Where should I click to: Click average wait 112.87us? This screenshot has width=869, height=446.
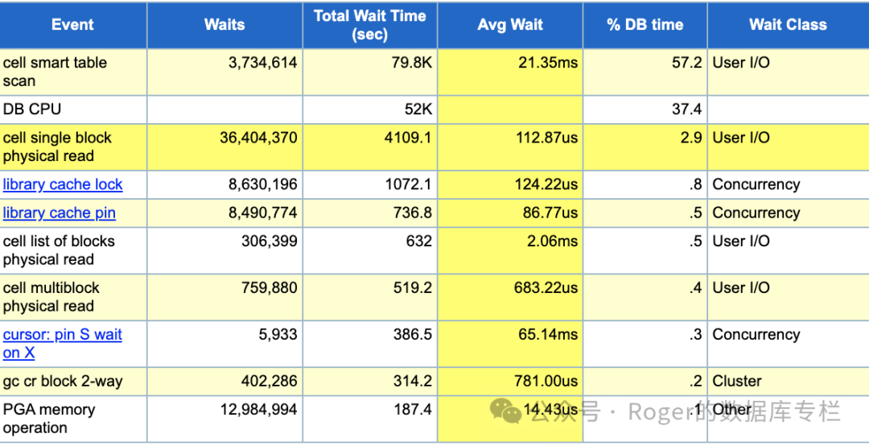coord(547,138)
